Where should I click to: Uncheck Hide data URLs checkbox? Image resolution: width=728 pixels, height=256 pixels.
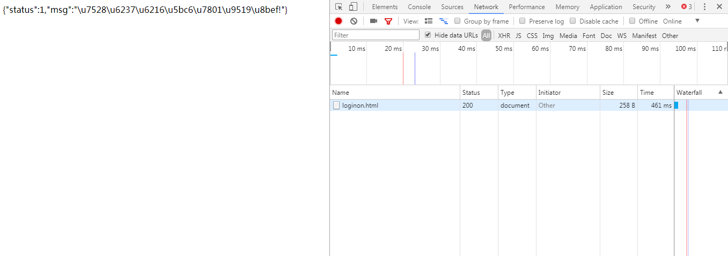point(428,35)
